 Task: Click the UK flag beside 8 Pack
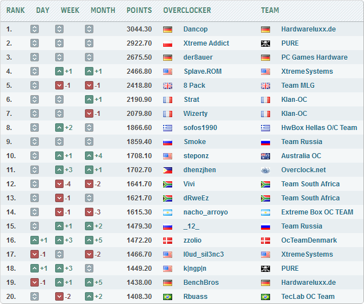click(168, 86)
